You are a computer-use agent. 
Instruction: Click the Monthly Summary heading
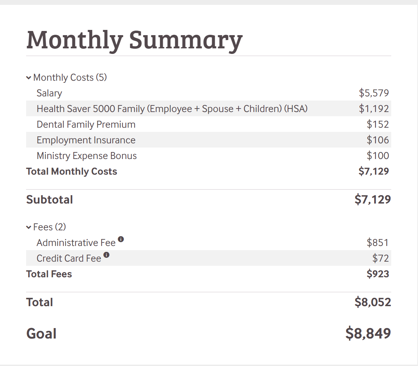click(134, 40)
